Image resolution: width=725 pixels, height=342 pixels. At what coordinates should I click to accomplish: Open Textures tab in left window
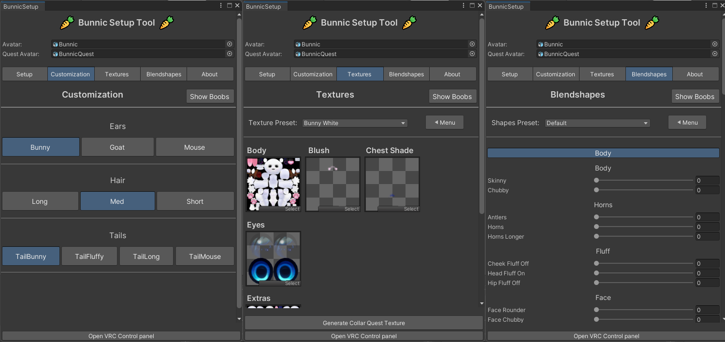[x=117, y=74]
